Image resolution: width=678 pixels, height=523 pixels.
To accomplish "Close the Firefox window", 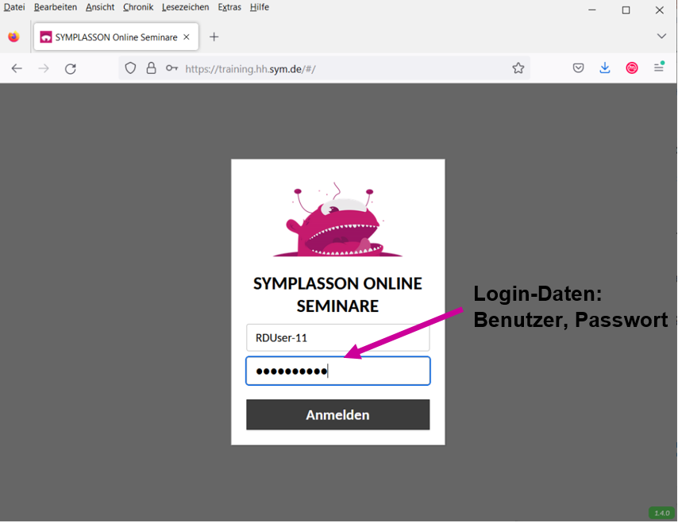I will 660,10.
